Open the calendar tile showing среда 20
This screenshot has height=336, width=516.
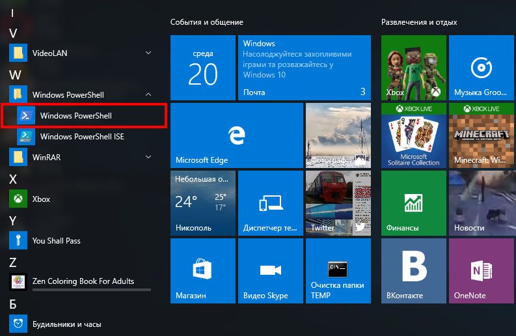coord(203,68)
